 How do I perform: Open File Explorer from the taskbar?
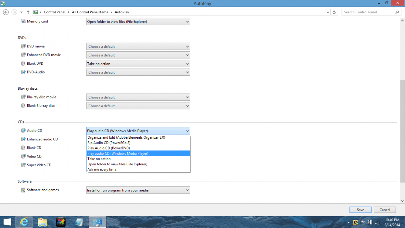[x=43, y=222]
